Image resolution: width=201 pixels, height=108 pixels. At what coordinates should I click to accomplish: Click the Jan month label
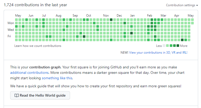pos(132,16)
